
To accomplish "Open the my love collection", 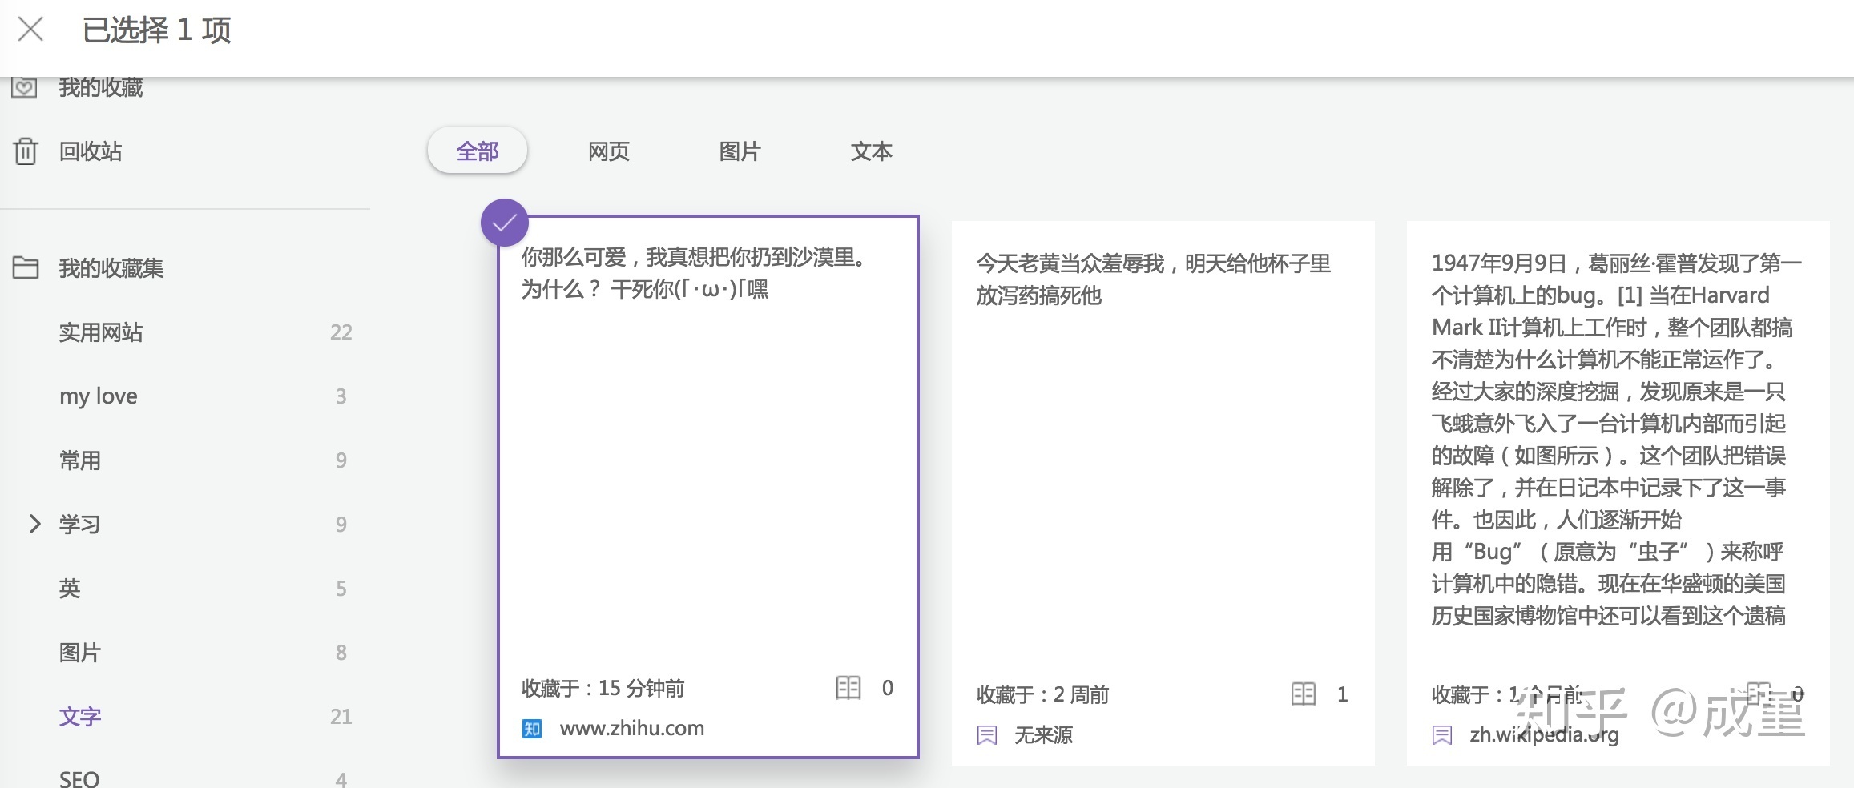I will click(x=99, y=396).
